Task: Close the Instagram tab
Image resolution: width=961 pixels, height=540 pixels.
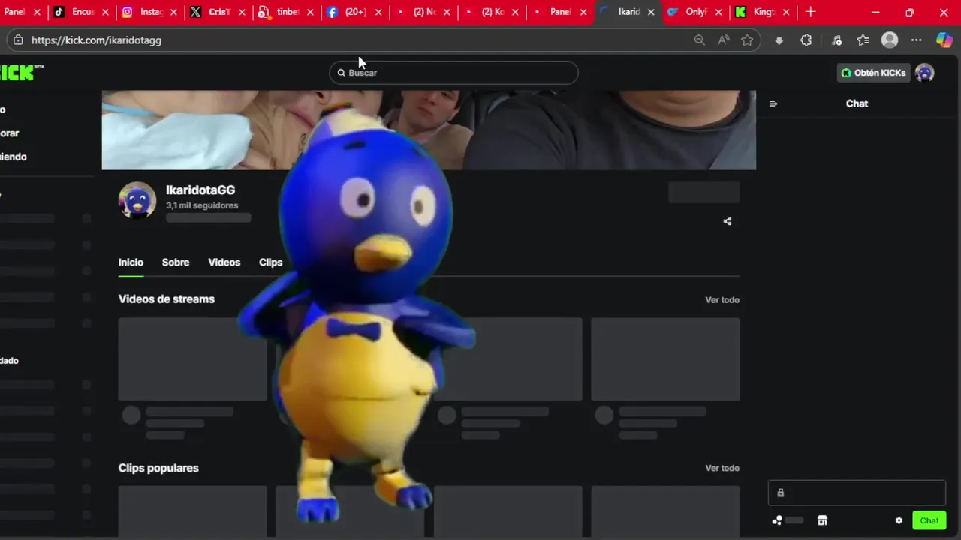Action: 173,13
